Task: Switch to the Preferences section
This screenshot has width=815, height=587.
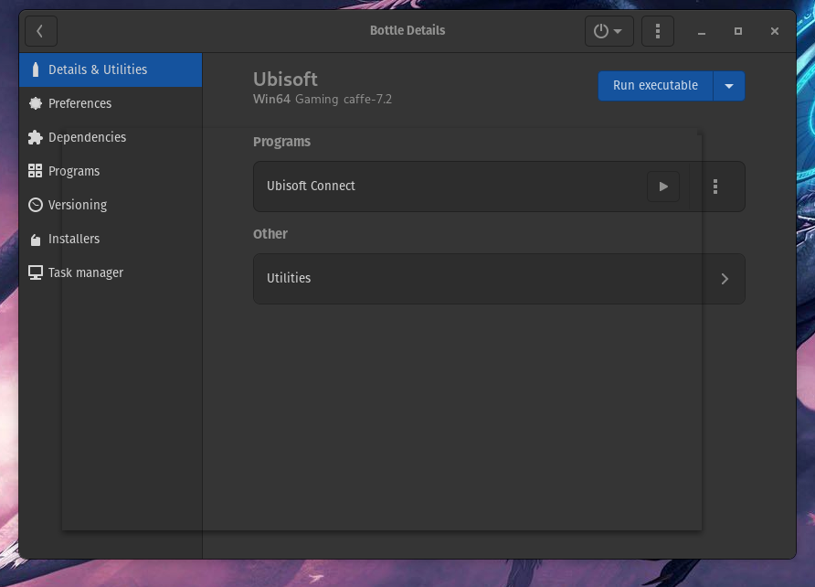Action: (82, 103)
